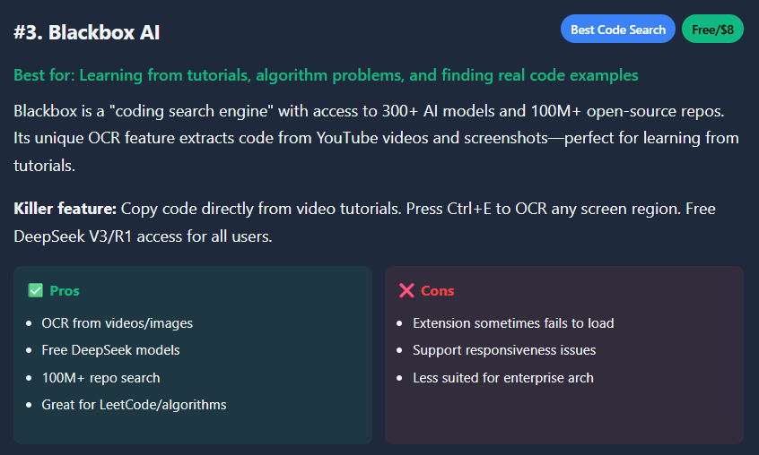Click the 'Cons' heading text
The width and height of the screenshot is (759, 455).
[x=438, y=290]
